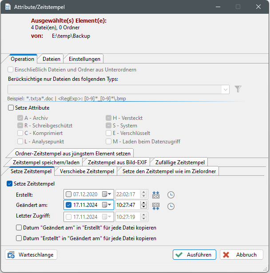Enable copying 'Geändert am' into 'Erstellt' option

tap(19, 228)
